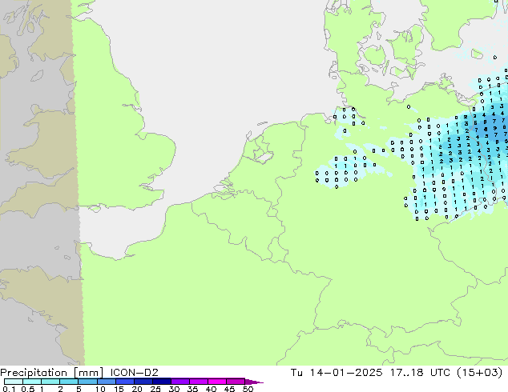Click the 5–10 mm legend swatch
508x392 pixels.
pos(87,382)
